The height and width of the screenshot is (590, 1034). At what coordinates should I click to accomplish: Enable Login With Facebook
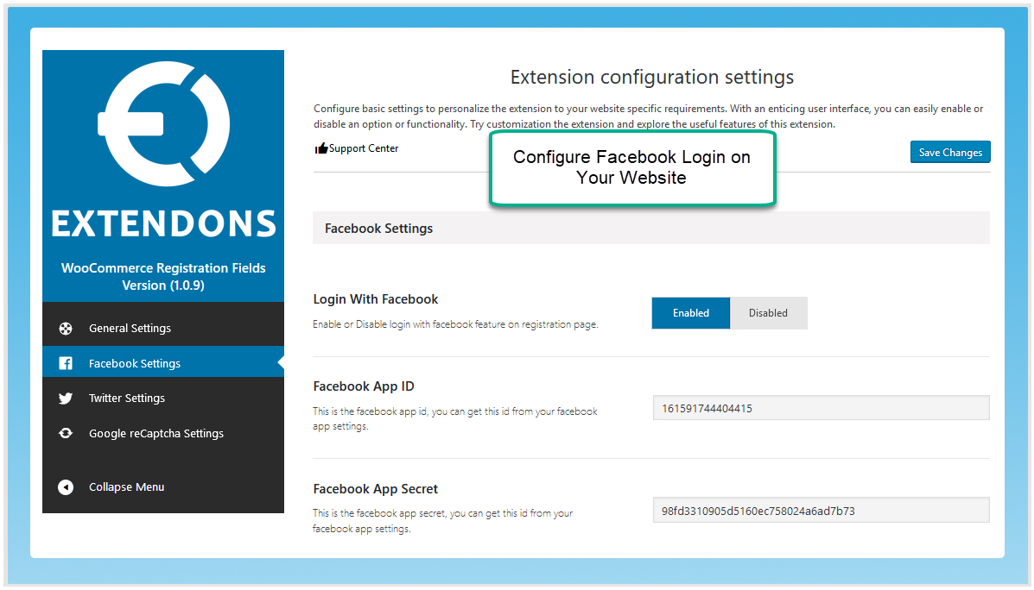[x=690, y=312]
